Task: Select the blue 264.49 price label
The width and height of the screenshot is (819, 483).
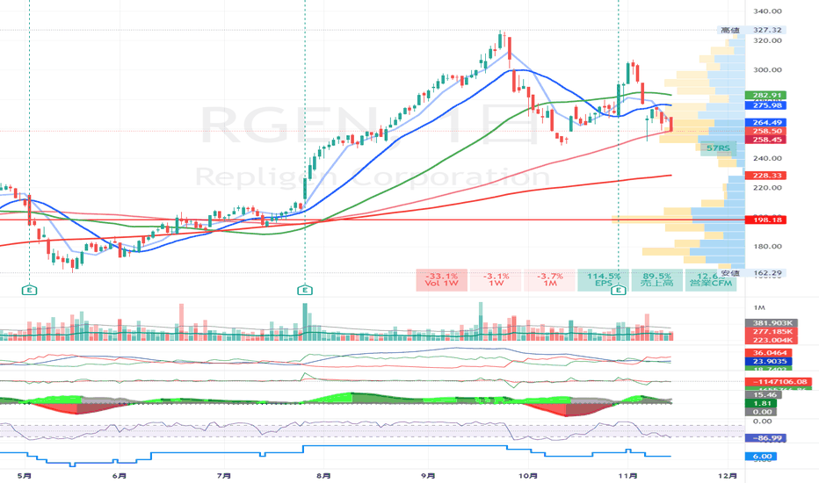Action: (x=766, y=123)
